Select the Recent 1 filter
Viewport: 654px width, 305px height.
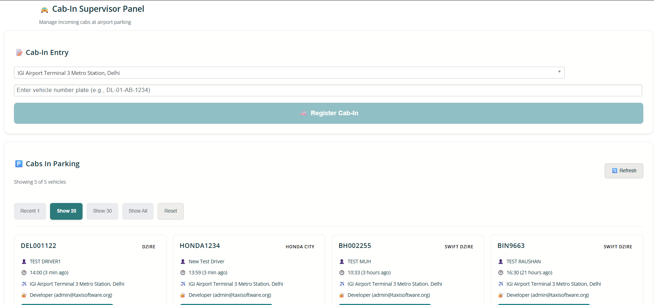30,211
